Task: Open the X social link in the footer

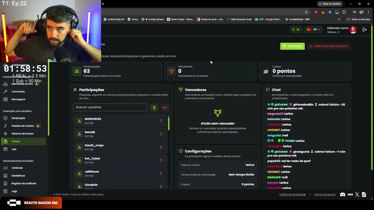Action: [x=357, y=195]
